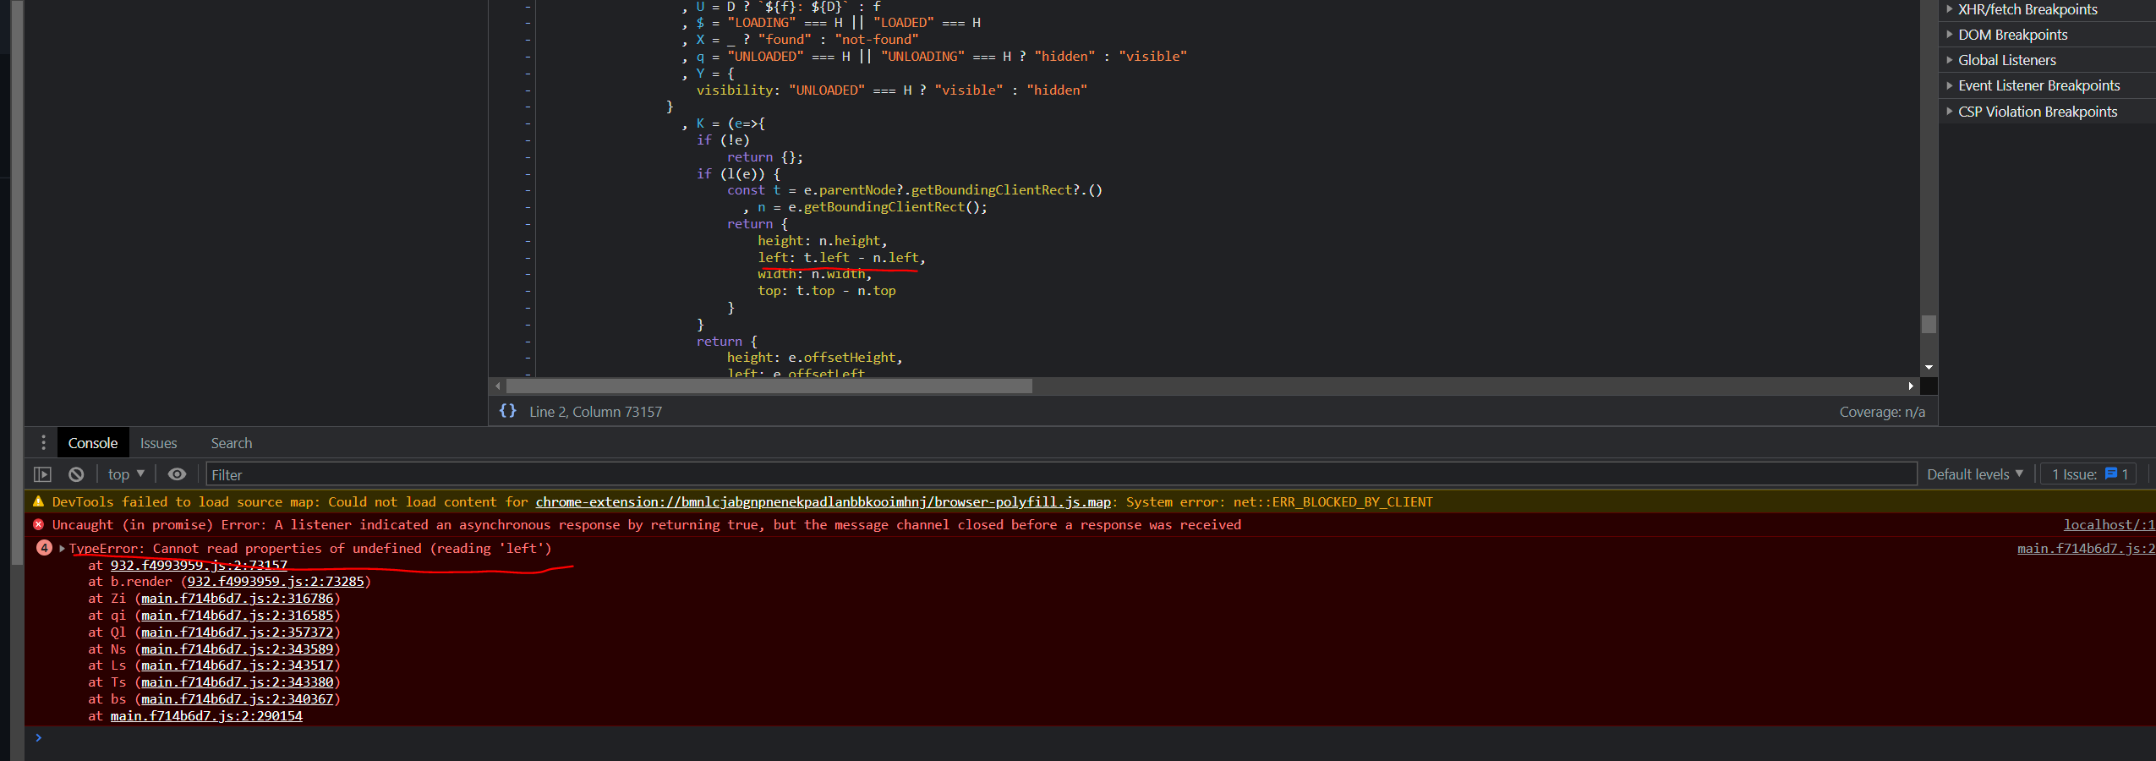Viewport: 2156px width, 761px height.
Task: Open the Default levels dropdown
Action: pos(1974,474)
